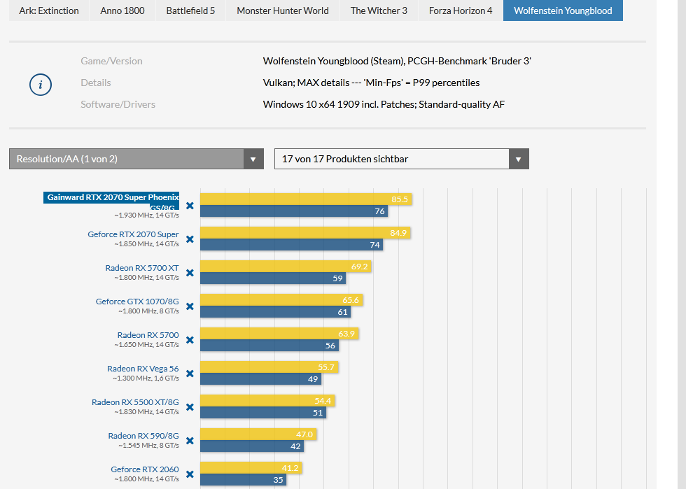Click the blue 74 bar

(x=292, y=245)
